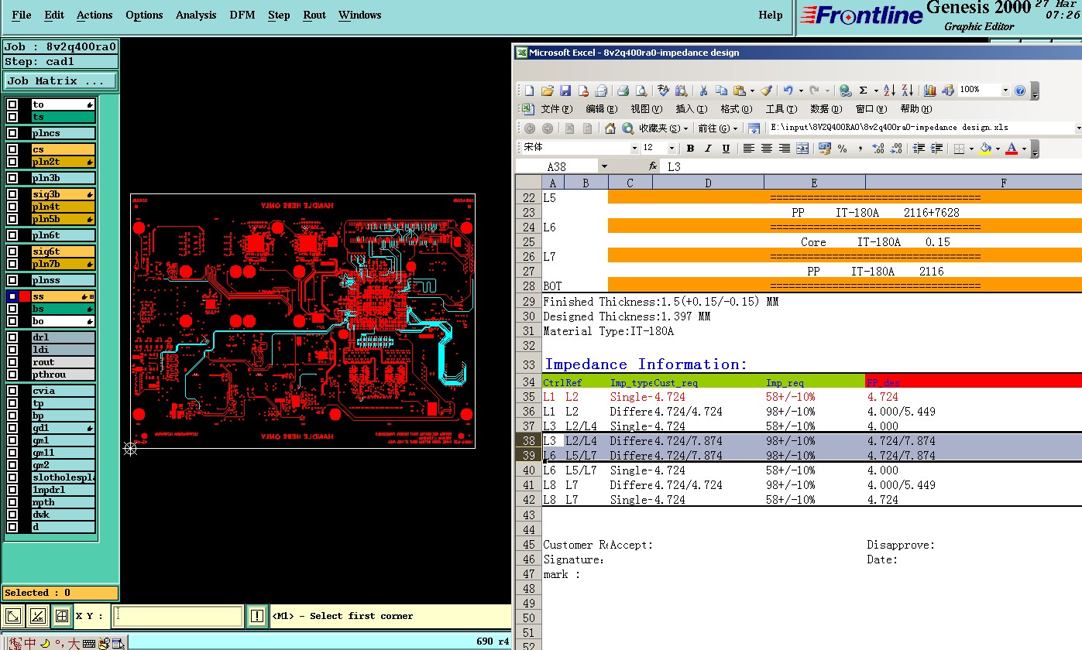Expand the zoom percentage 100% dropdown
Image resolution: width=1082 pixels, height=650 pixels.
pyautogui.click(x=1005, y=91)
